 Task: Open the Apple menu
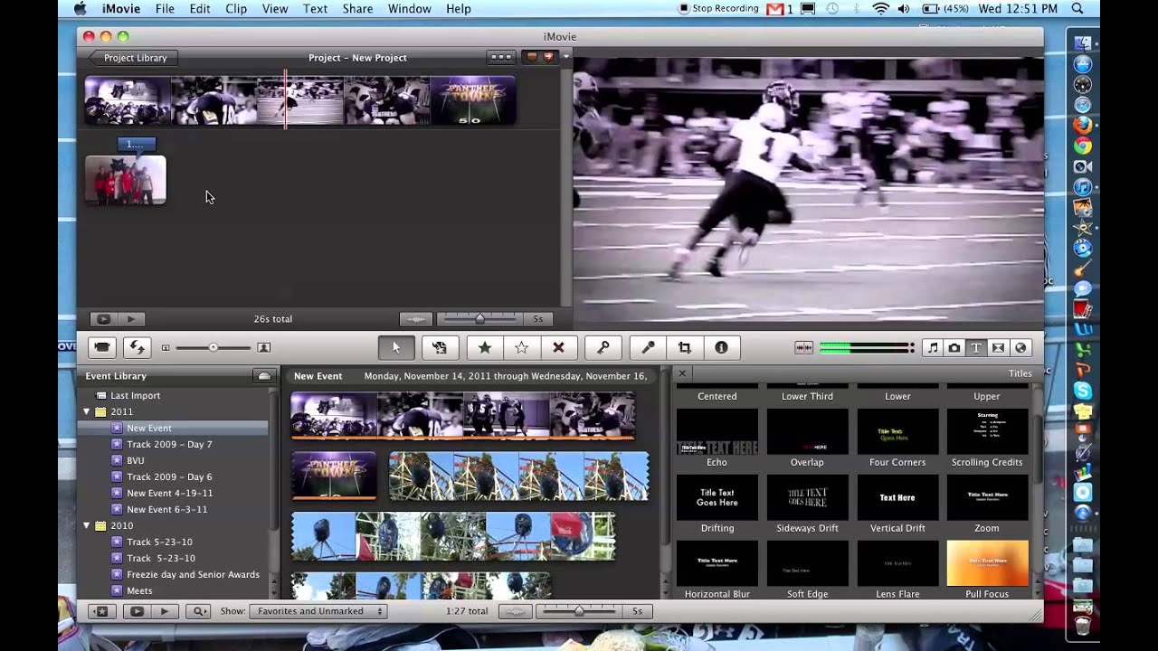80,9
